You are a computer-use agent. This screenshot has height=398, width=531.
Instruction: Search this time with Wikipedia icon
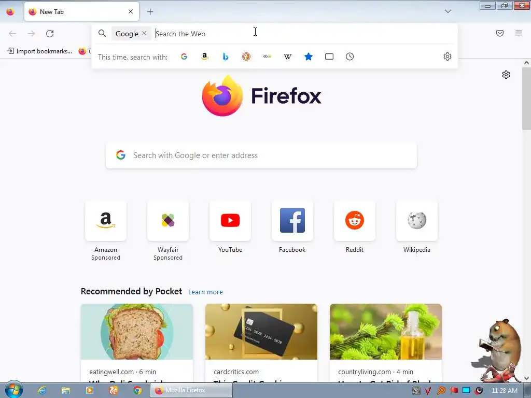(x=287, y=56)
